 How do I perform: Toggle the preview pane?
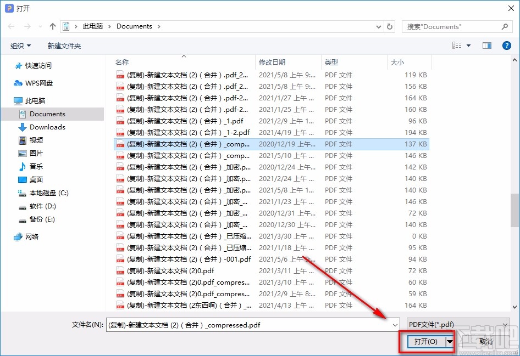[x=487, y=46]
